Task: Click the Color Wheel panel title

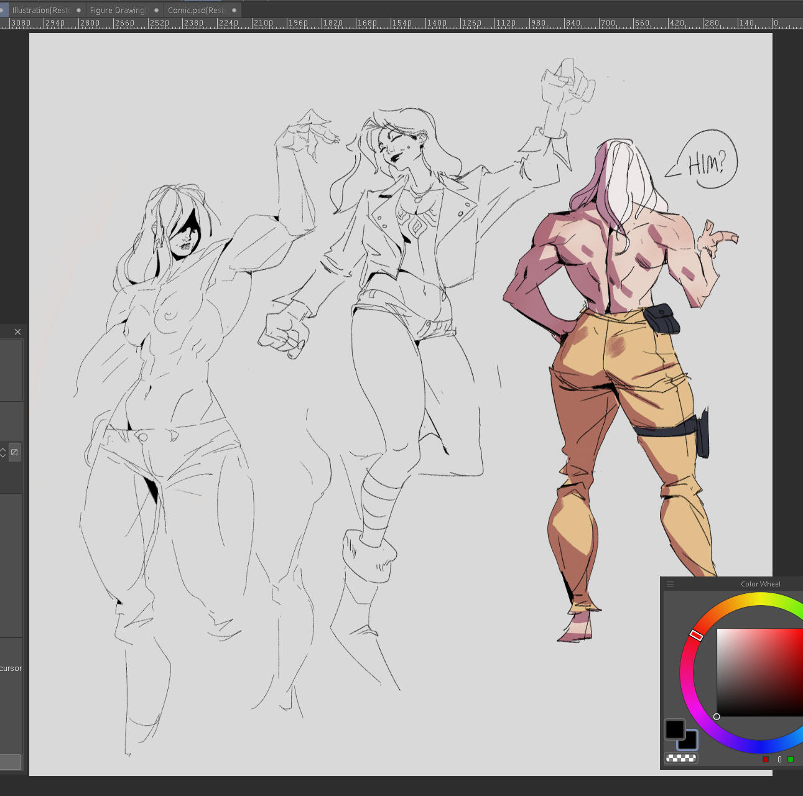Action: (760, 584)
